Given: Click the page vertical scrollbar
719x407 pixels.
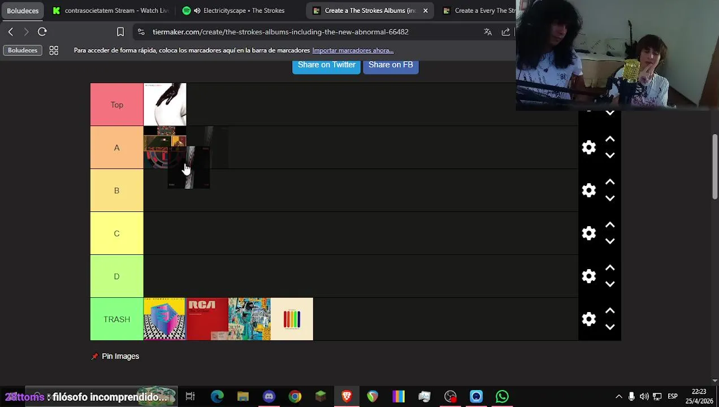Looking at the screenshot, I should pyautogui.click(x=714, y=167).
